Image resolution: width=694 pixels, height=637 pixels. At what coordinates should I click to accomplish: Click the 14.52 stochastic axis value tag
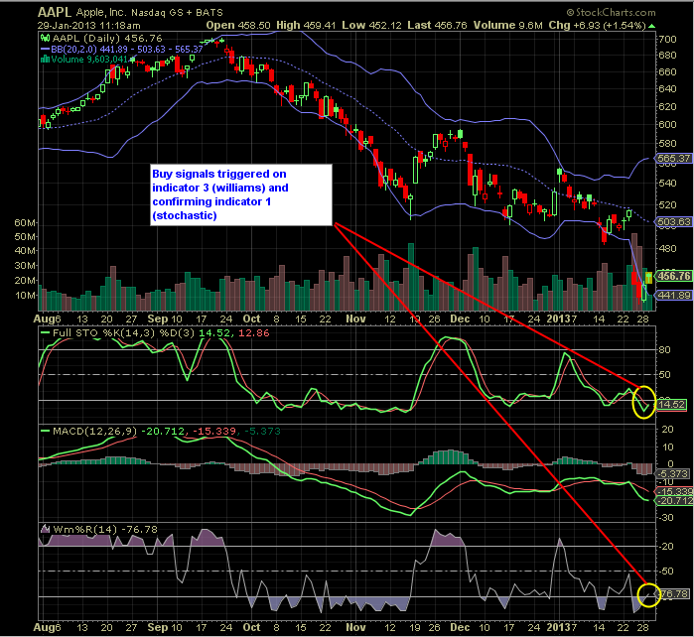click(x=672, y=404)
